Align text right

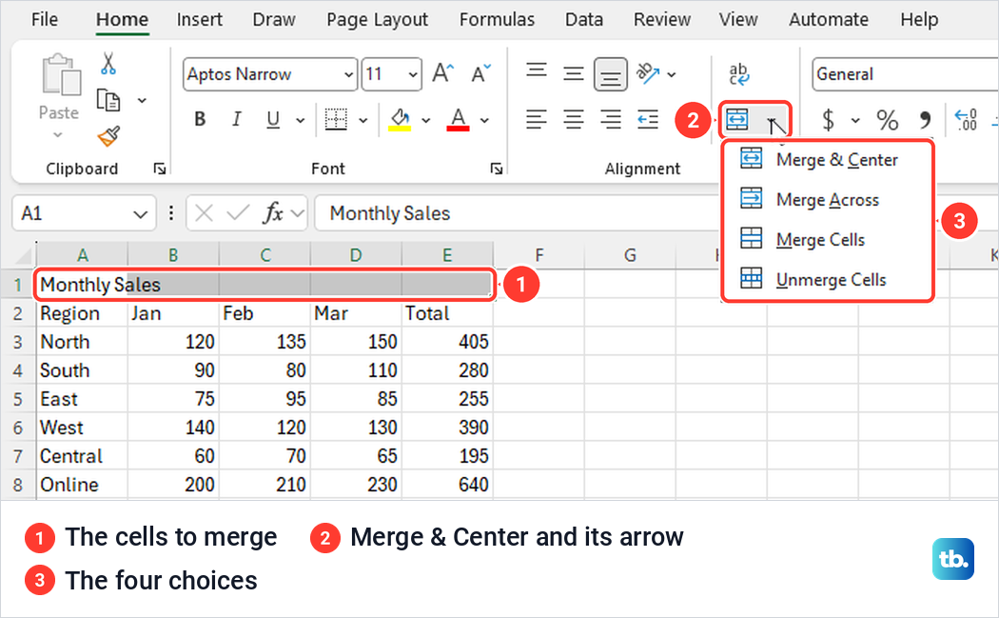tap(611, 119)
